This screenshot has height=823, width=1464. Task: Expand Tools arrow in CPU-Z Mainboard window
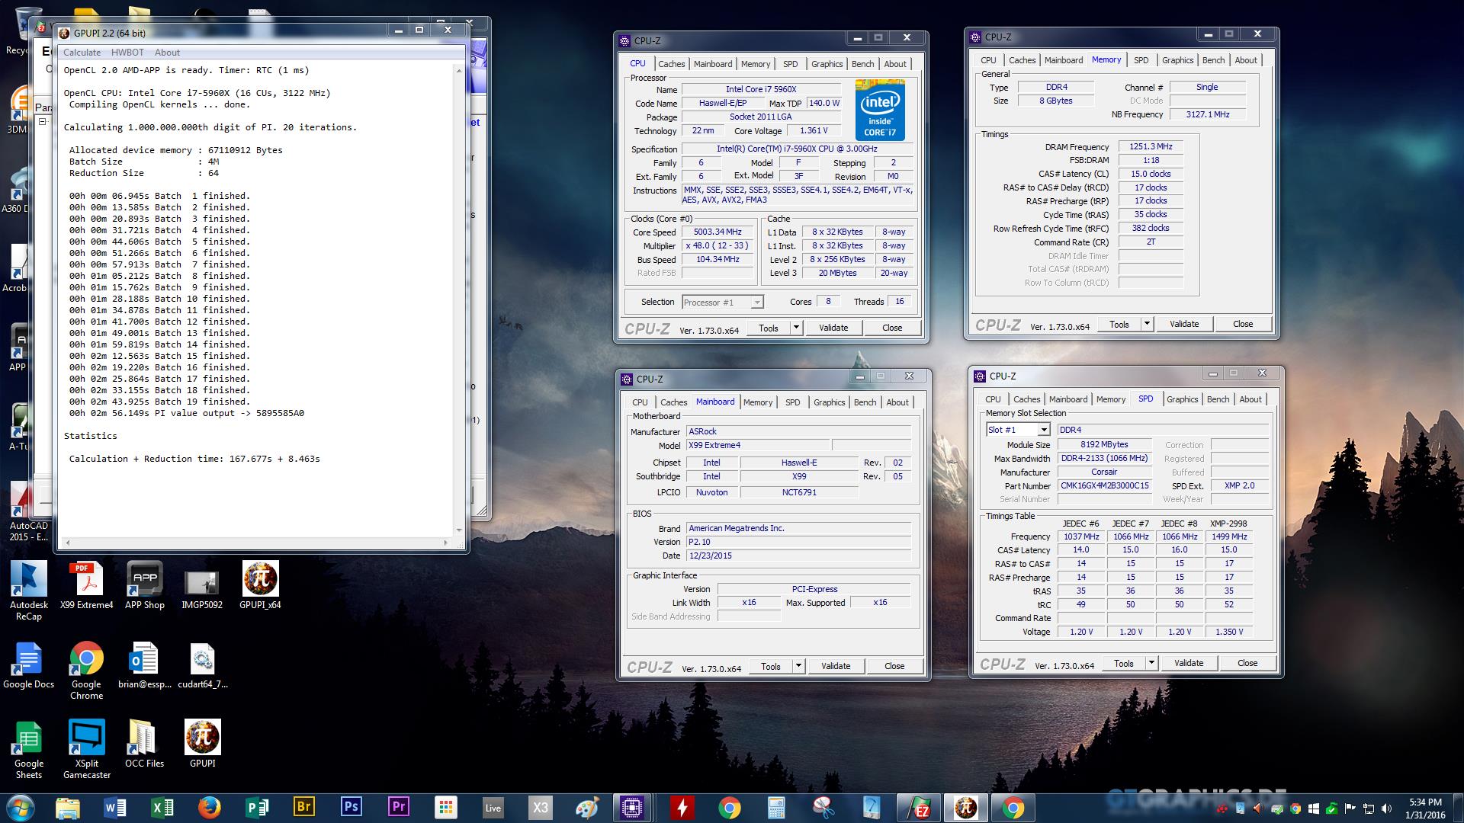pyautogui.click(x=798, y=666)
